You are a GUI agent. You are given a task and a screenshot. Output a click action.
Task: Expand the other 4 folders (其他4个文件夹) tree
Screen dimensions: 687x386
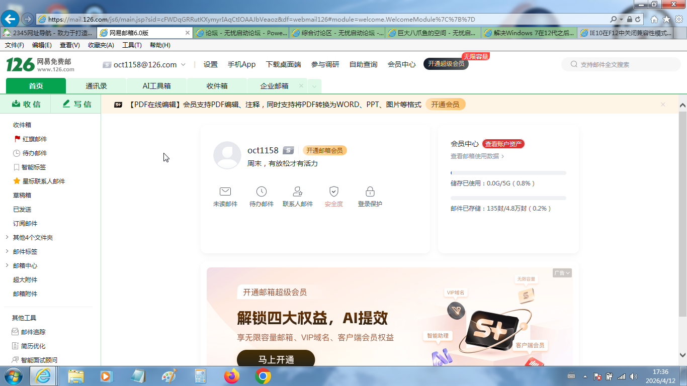click(7, 238)
